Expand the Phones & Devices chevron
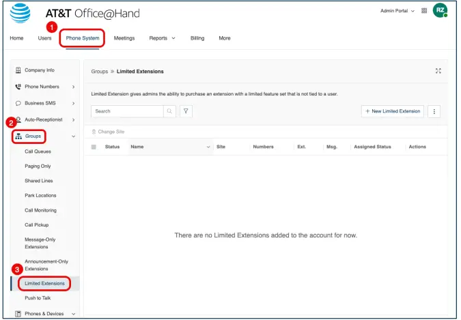This screenshot has height=320, width=461. [73, 314]
